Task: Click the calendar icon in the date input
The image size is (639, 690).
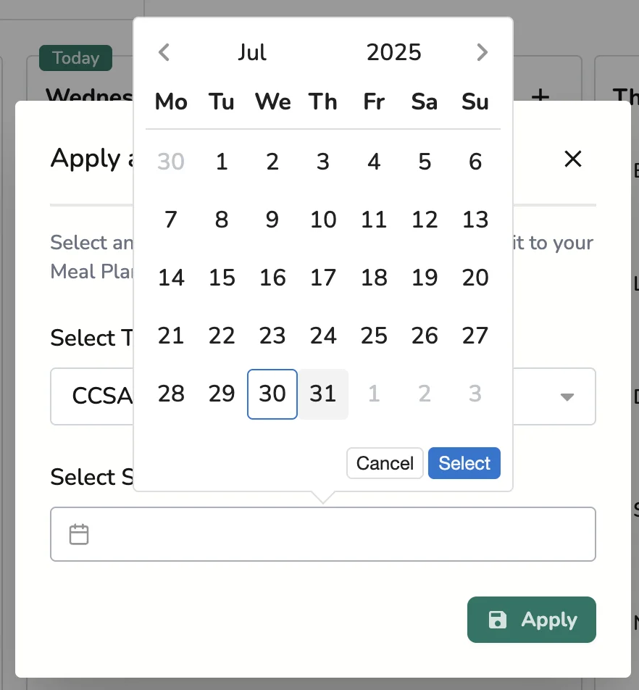Action: point(78,533)
